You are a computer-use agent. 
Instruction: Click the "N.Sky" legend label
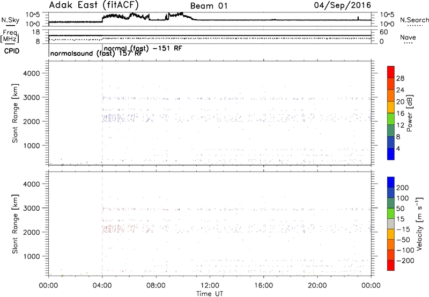[x=10, y=20]
